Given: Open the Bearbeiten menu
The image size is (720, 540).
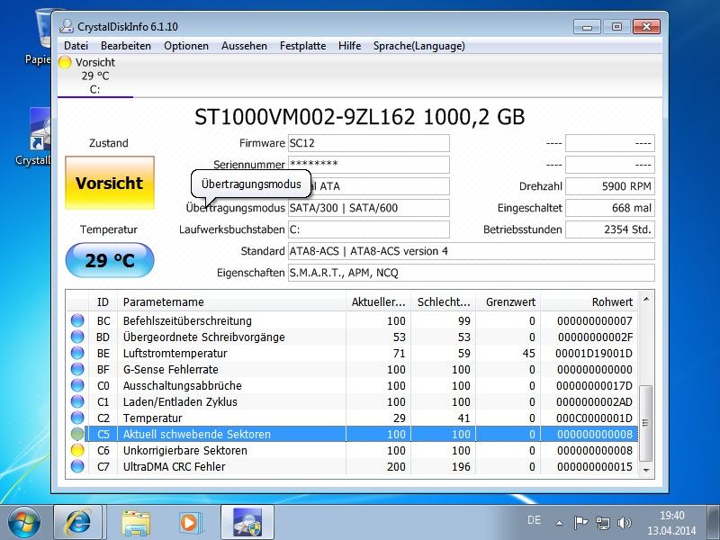Looking at the screenshot, I should [x=126, y=46].
